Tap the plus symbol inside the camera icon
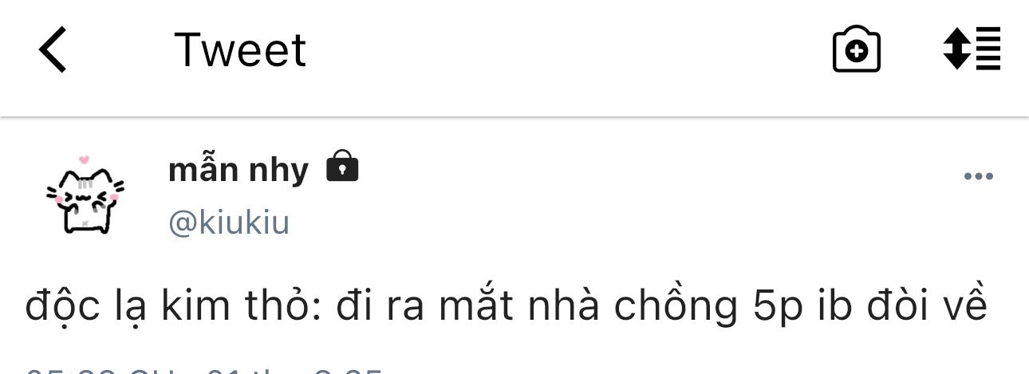Viewport: 1029px width, 374px height. [857, 53]
